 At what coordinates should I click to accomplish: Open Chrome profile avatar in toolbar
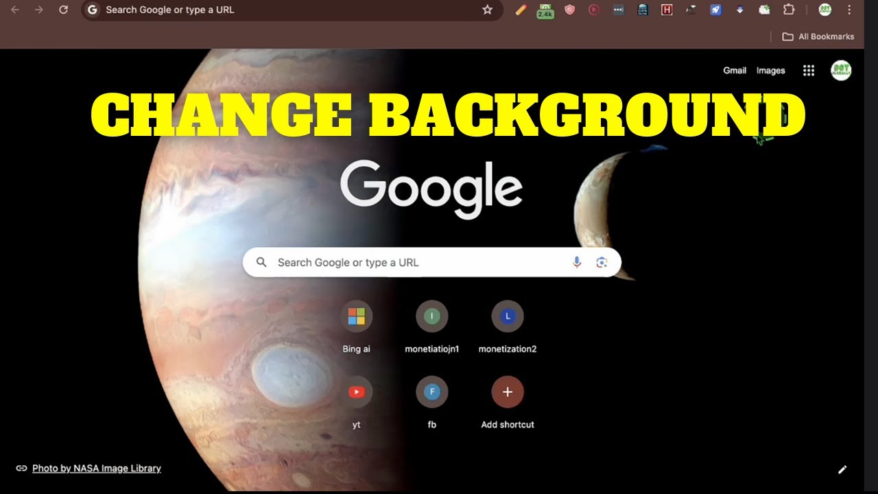[825, 10]
